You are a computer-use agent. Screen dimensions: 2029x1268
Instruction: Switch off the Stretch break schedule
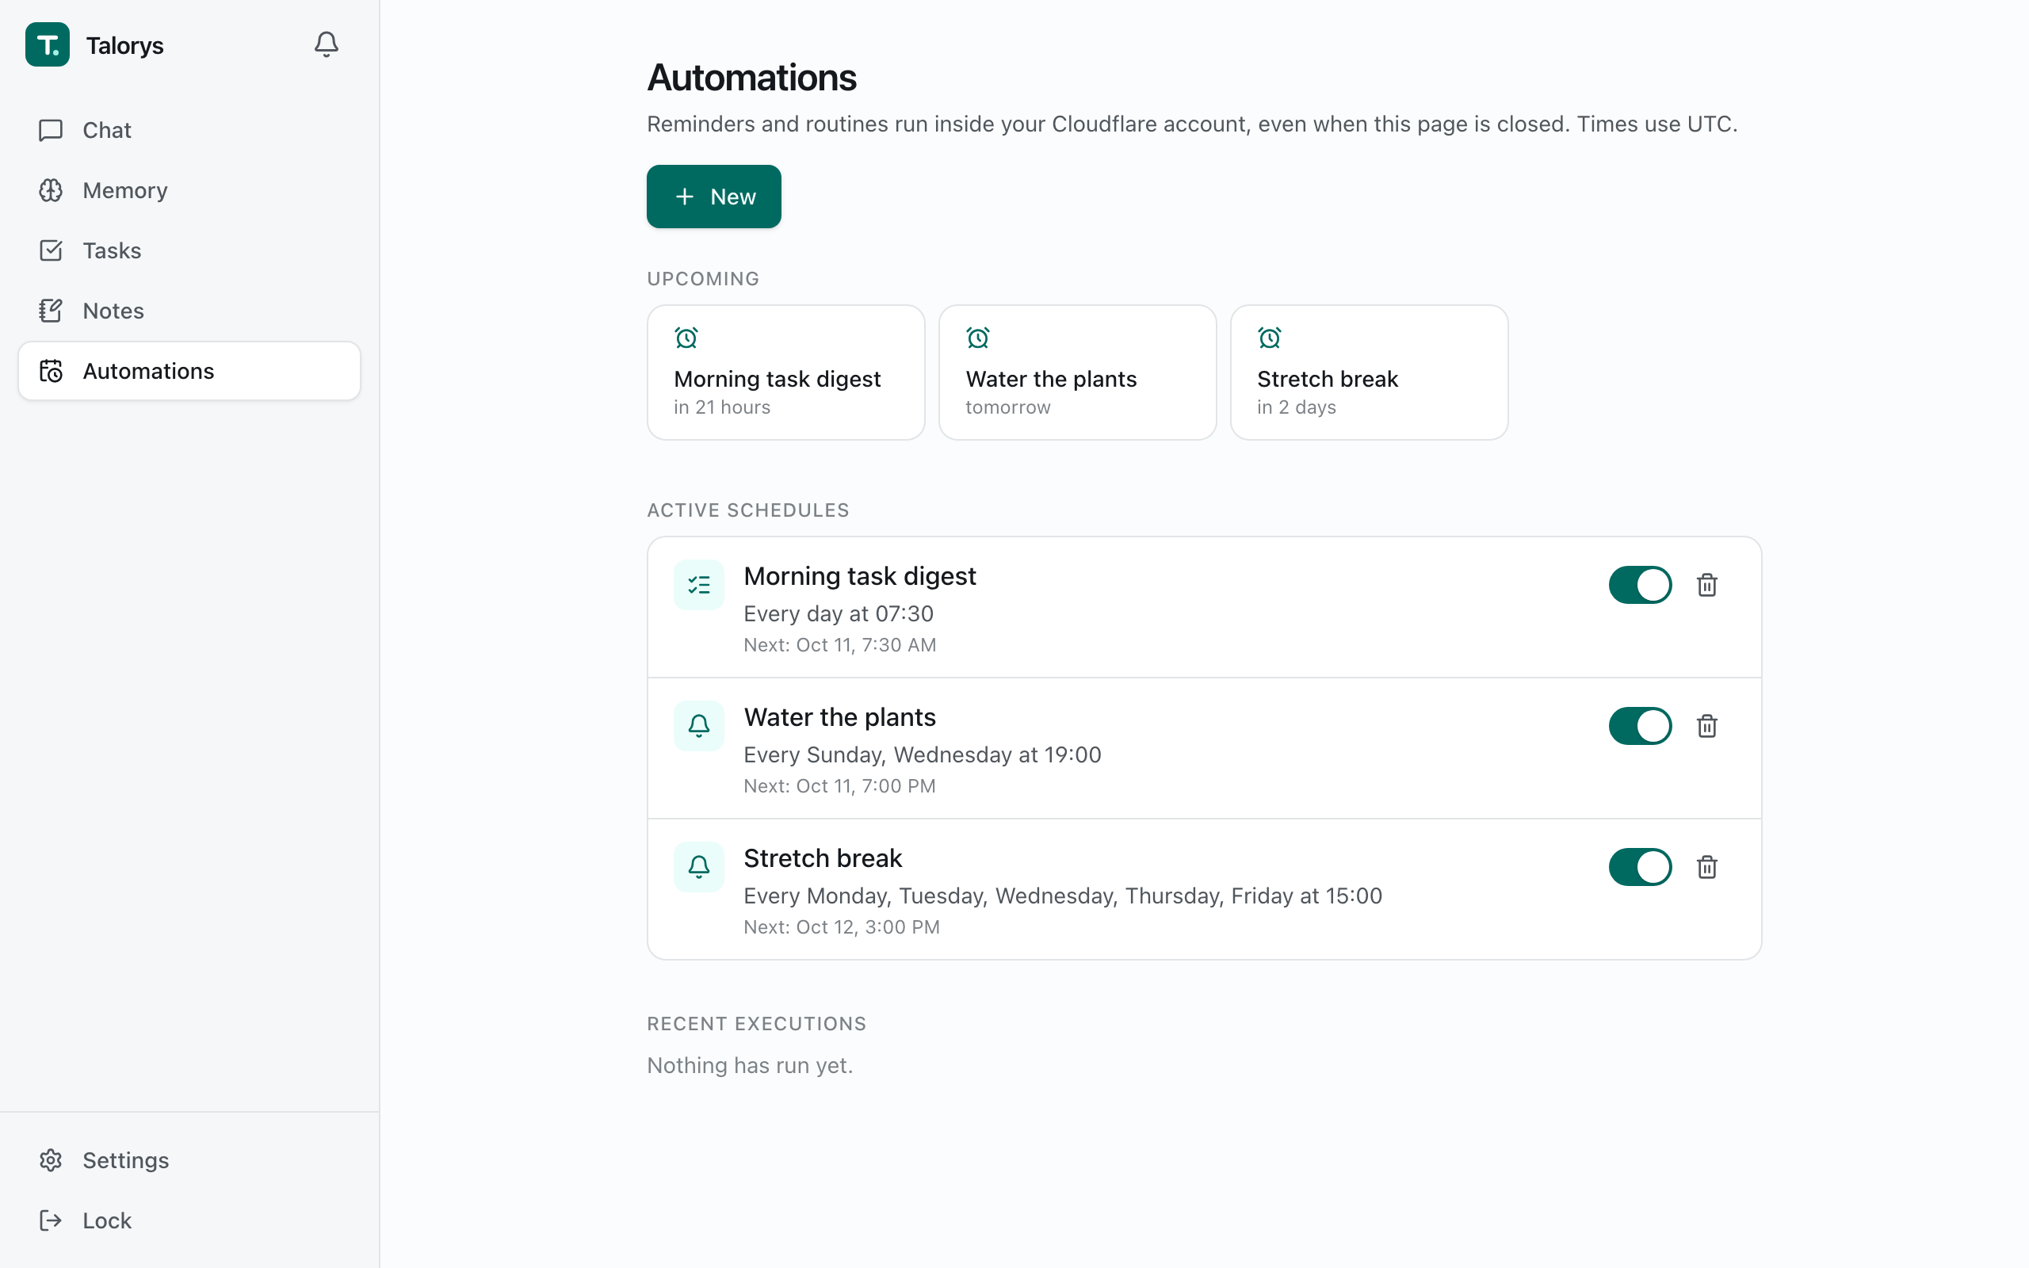(x=1640, y=866)
